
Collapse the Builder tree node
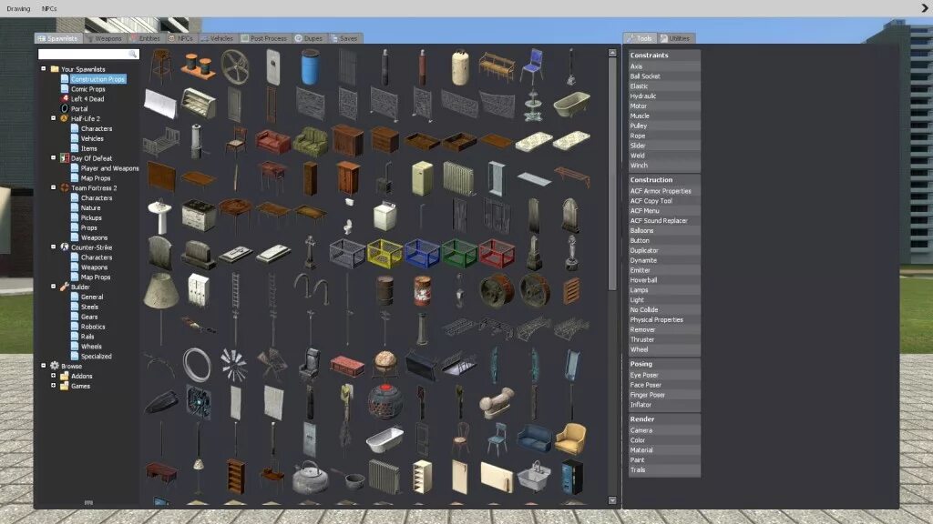54,287
